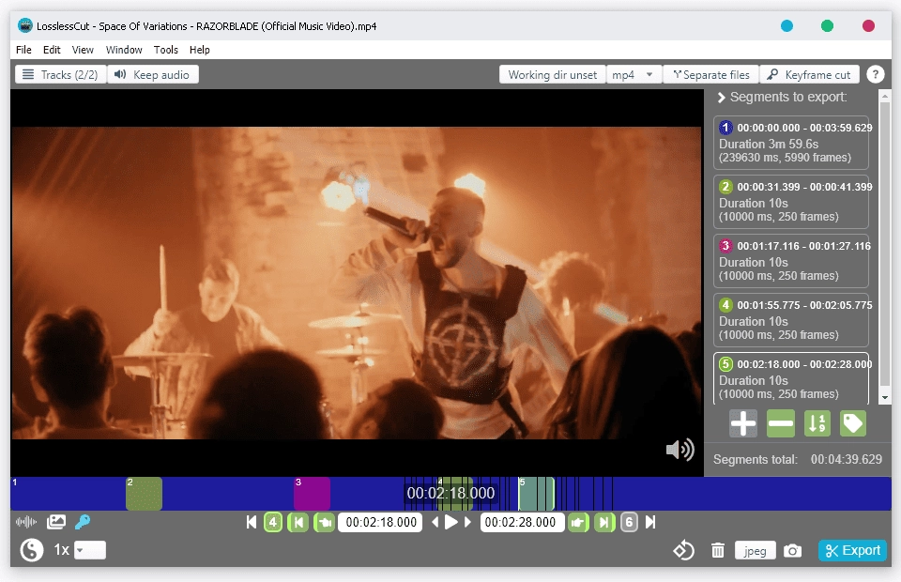Viewport: 901px width, 582px height.
Task: Toggle the waveform display icon
Action: point(26,522)
